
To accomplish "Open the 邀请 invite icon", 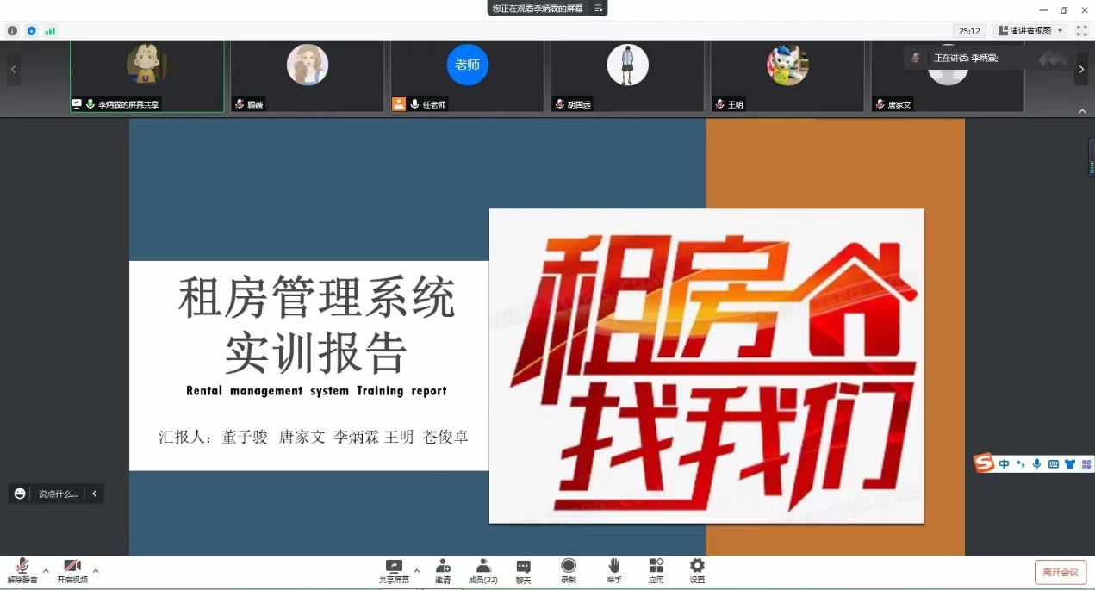I will click(443, 569).
